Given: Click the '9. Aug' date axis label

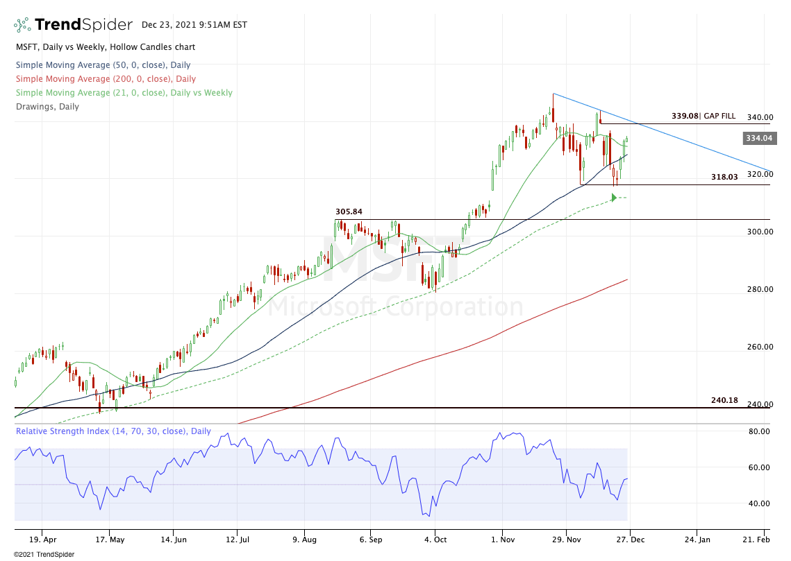Looking at the screenshot, I should click(305, 540).
